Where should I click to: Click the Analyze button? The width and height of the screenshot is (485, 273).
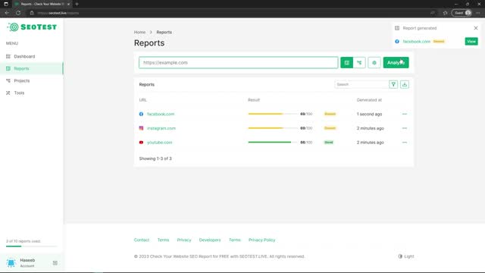pos(396,62)
